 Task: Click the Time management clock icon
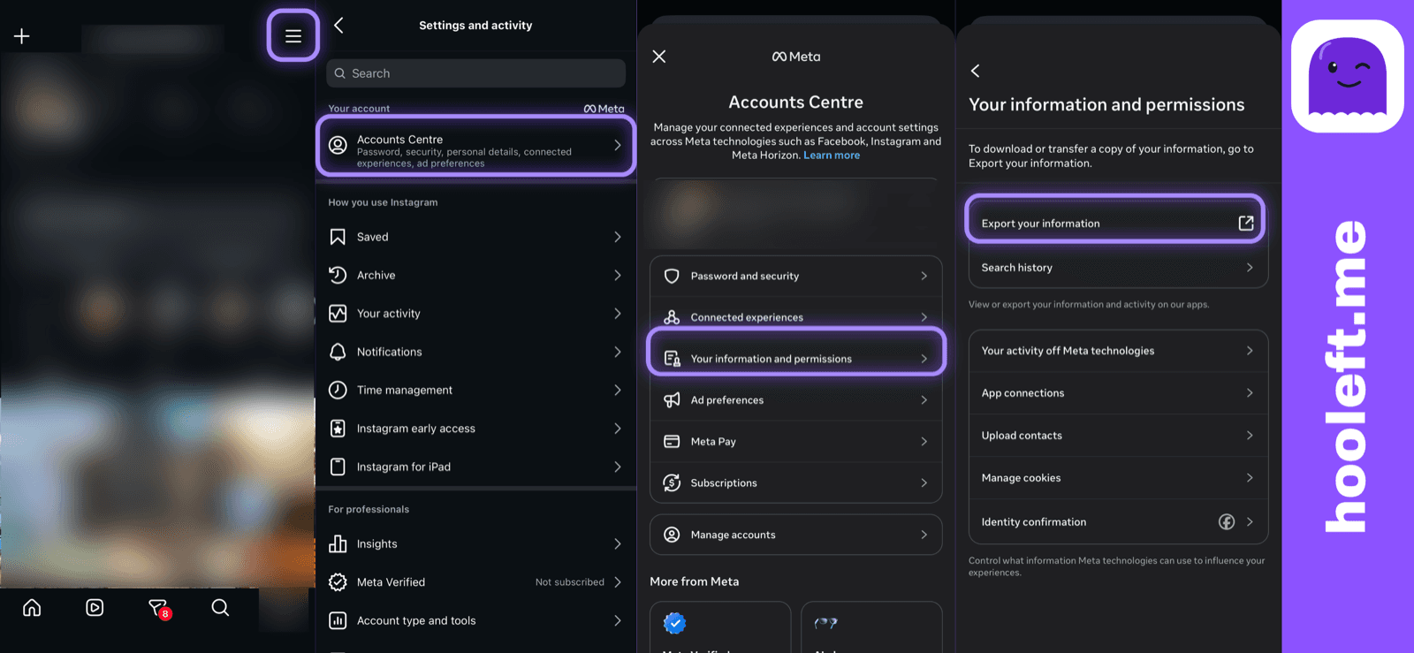[x=338, y=390]
